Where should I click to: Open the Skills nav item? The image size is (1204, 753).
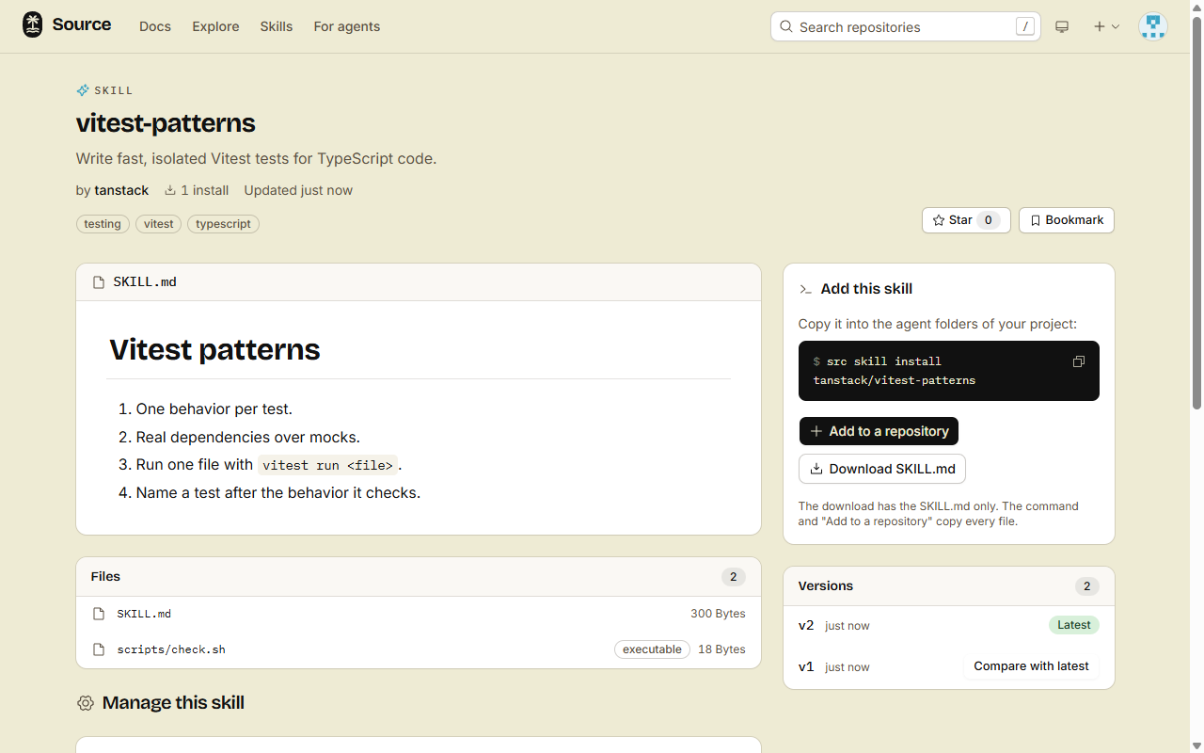pos(277,26)
